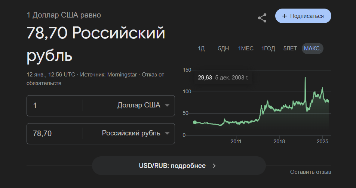This screenshot has width=356, height=188.
Task: Select the МАКС. time range
Action: click(x=312, y=48)
